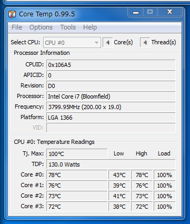Click the Processor field Intel Core i7
This screenshot has width=190, height=224.
pyautogui.click(x=111, y=96)
